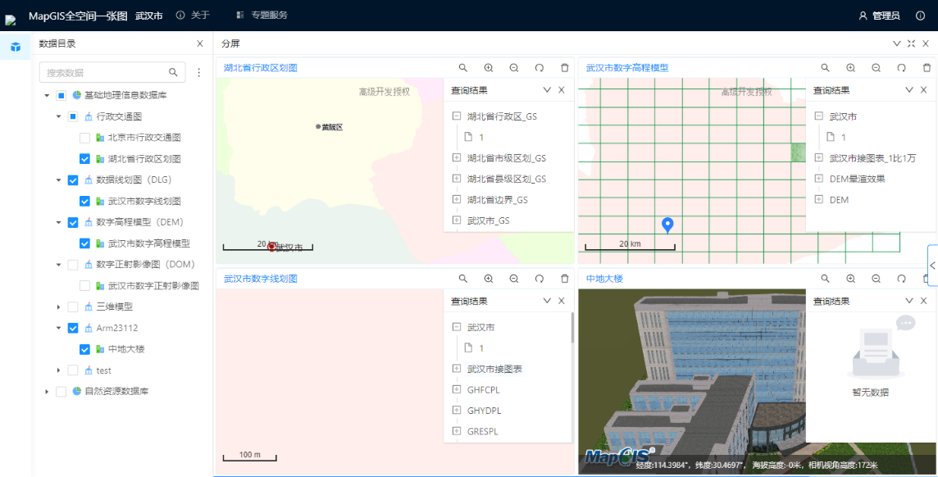The image size is (938, 477).
Task: Click the info icon at top right corner
Action: click(921, 16)
